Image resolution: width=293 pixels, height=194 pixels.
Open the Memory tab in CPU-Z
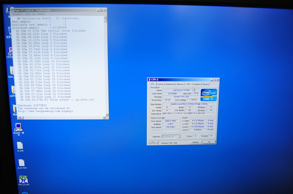coord(180,84)
